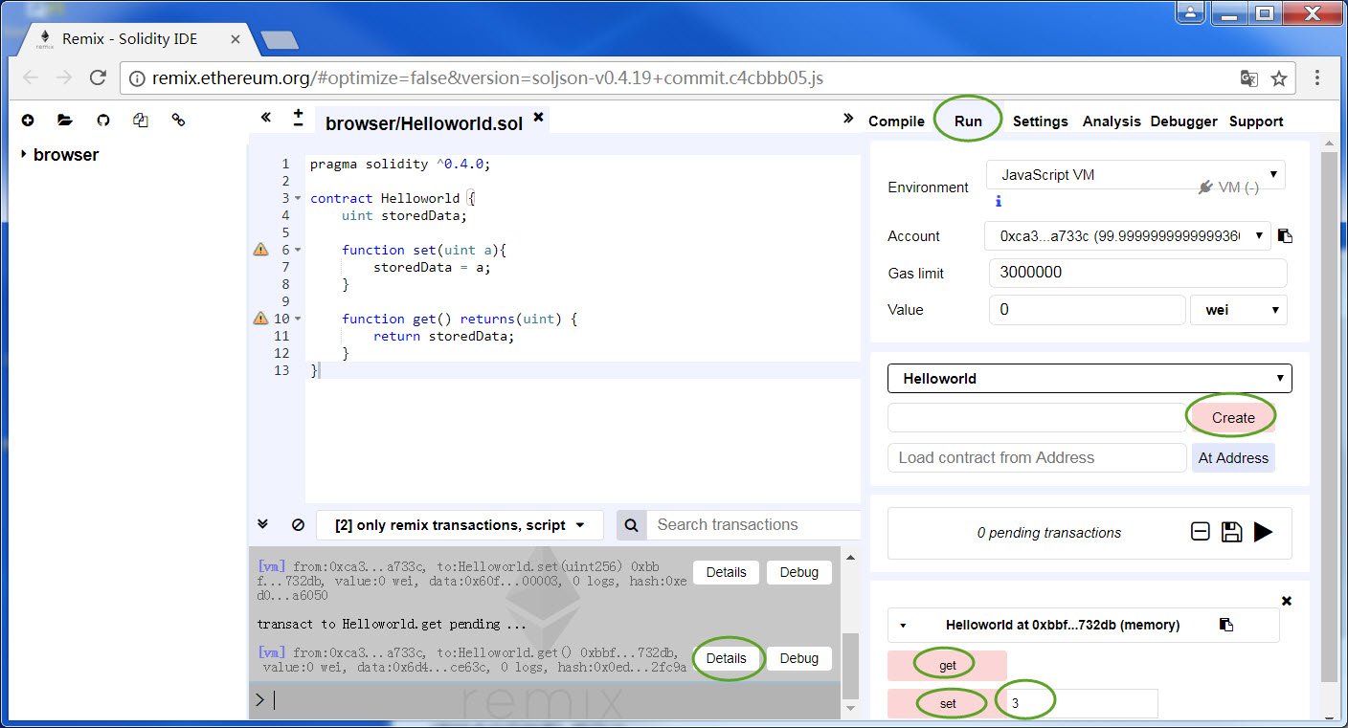Go back in the browser

(31, 78)
